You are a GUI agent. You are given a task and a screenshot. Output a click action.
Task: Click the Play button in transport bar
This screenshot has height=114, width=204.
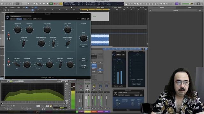pos(34,4)
